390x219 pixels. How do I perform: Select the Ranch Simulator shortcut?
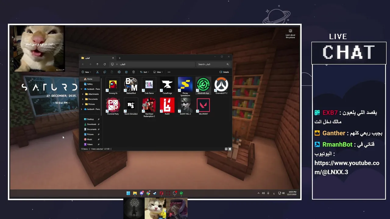[x=131, y=106]
